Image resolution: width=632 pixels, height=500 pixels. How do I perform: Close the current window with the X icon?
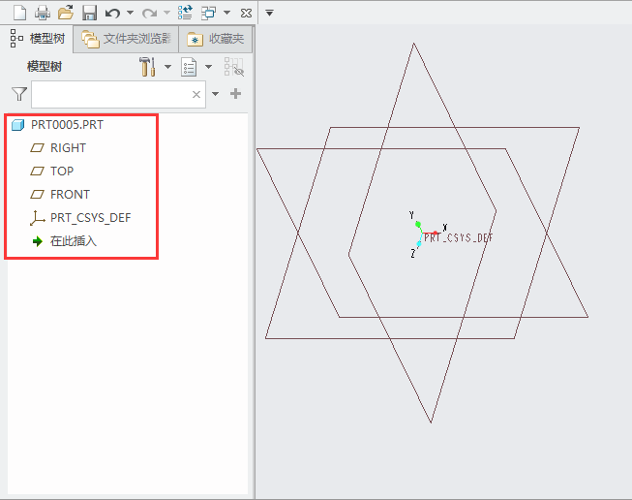click(x=246, y=14)
